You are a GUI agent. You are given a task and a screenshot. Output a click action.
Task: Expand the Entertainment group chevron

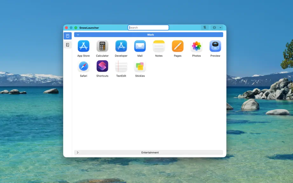click(x=78, y=152)
